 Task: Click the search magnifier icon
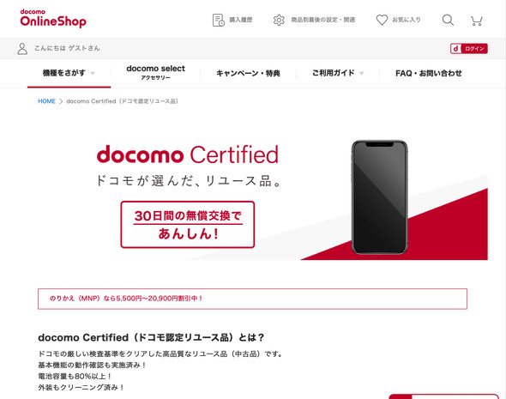[448, 20]
